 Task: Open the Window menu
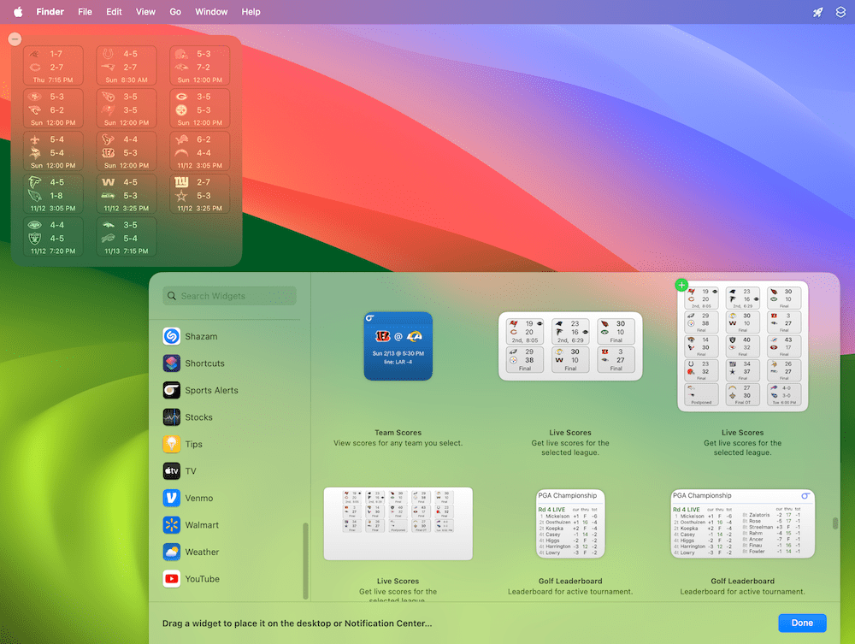coord(211,12)
